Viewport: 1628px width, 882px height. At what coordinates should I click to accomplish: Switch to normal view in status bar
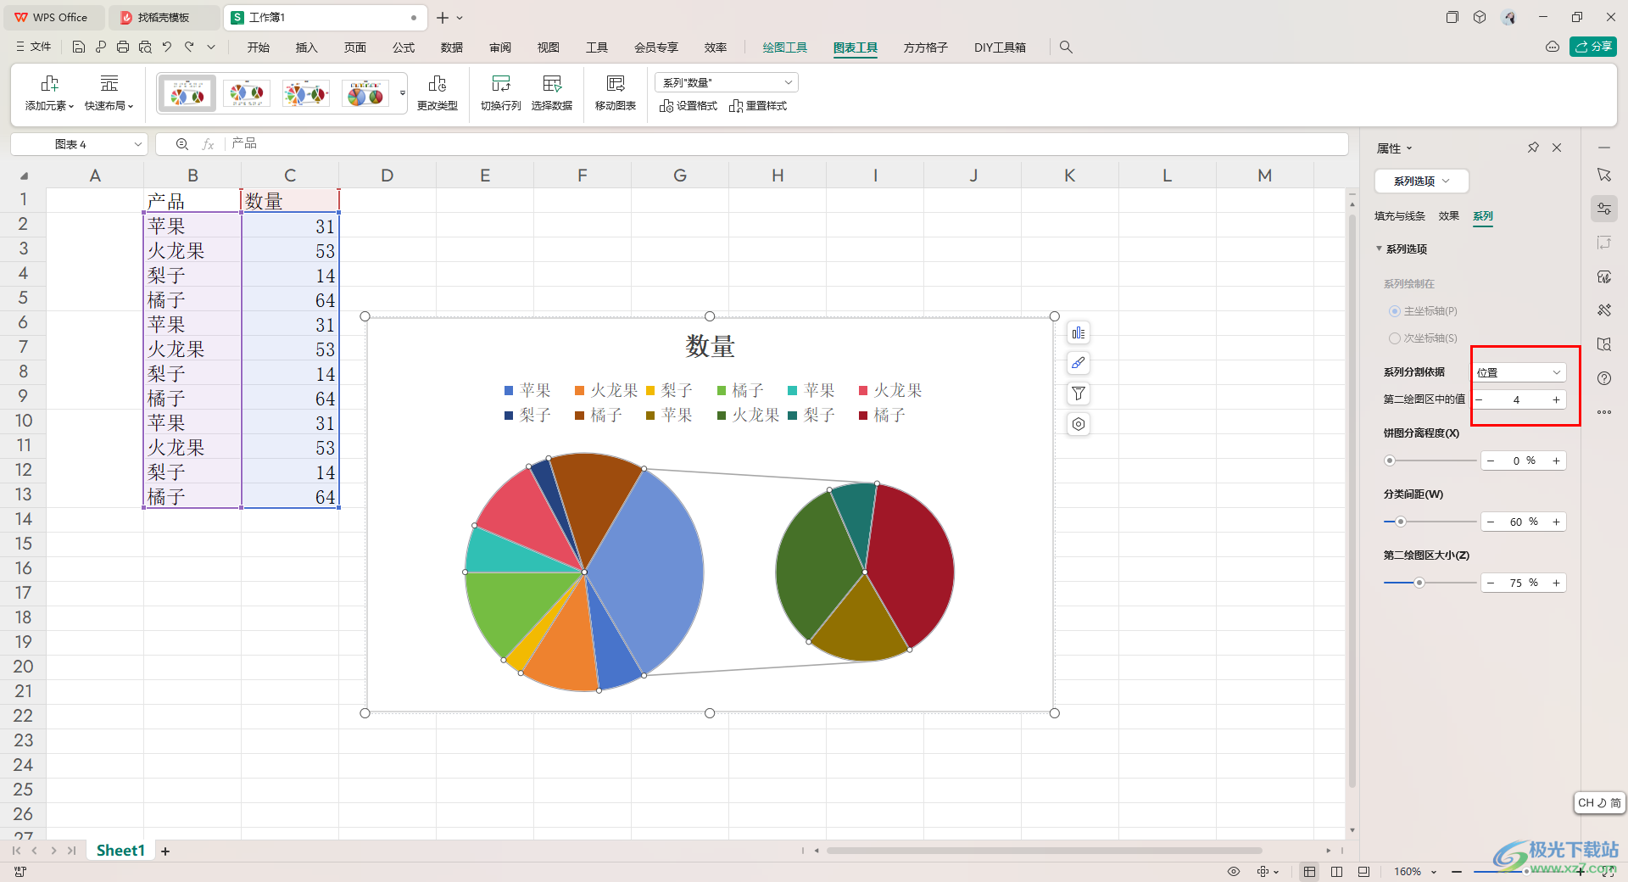tap(1310, 872)
